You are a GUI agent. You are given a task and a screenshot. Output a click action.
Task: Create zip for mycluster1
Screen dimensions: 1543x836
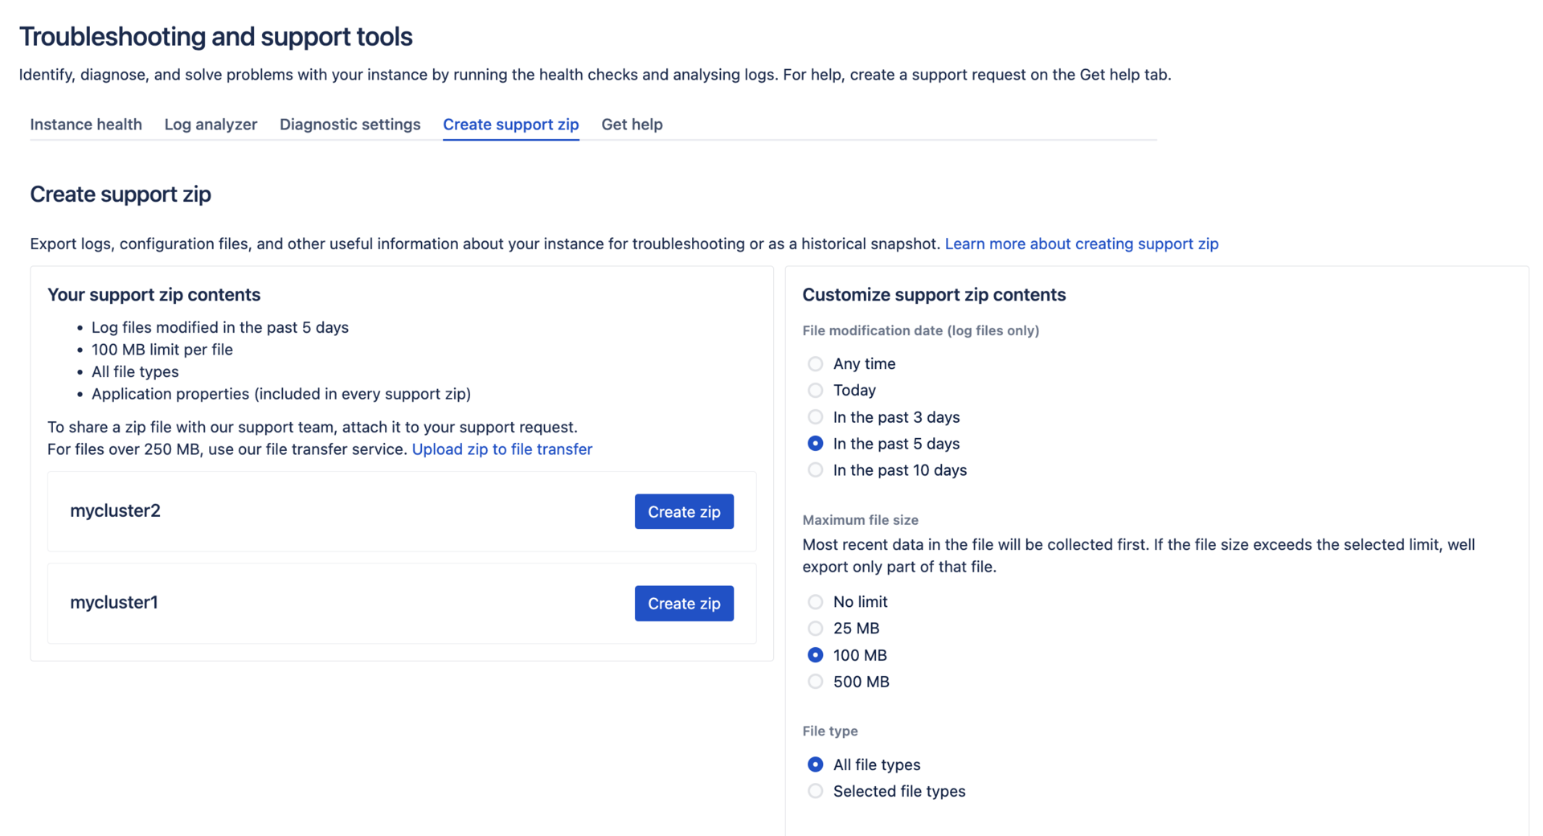(683, 603)
